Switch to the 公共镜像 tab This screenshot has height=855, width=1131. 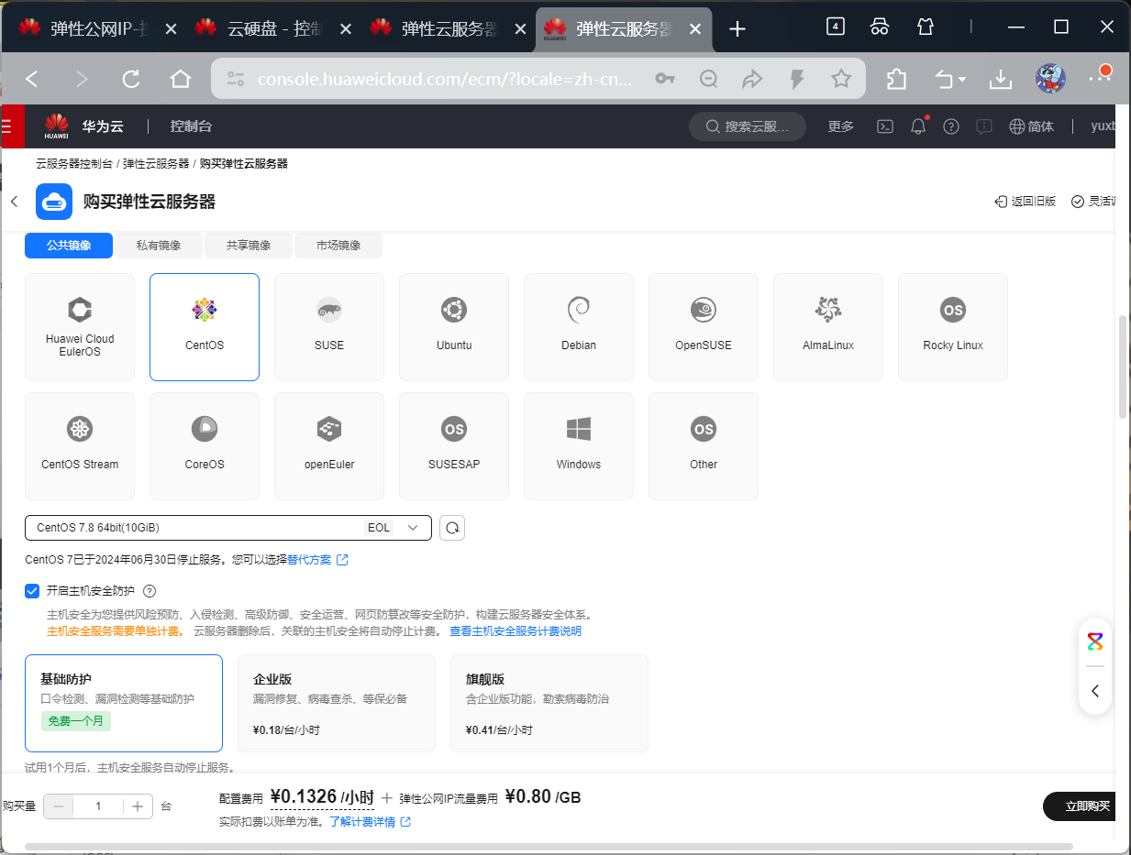[x=69, y=246]
